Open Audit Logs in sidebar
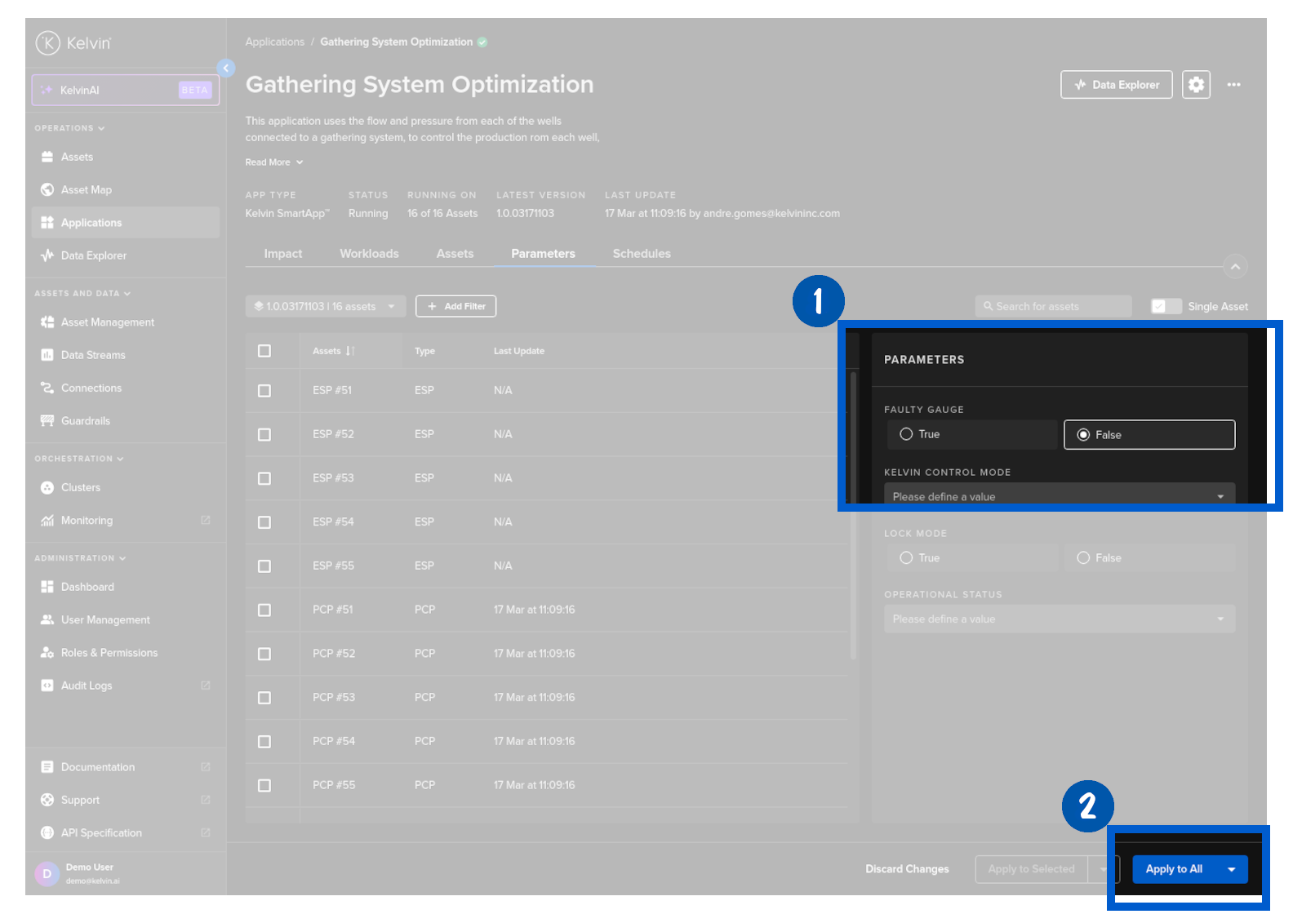This screenshot has height=914, width=1293. tap(86, 685)
